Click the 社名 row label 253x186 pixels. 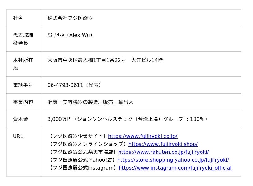[x=18, y=18]
